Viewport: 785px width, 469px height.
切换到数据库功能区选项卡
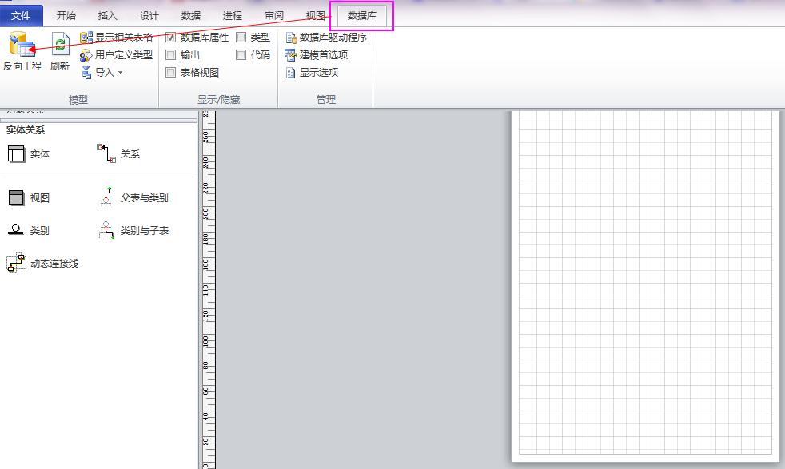(x=362, y=14)
